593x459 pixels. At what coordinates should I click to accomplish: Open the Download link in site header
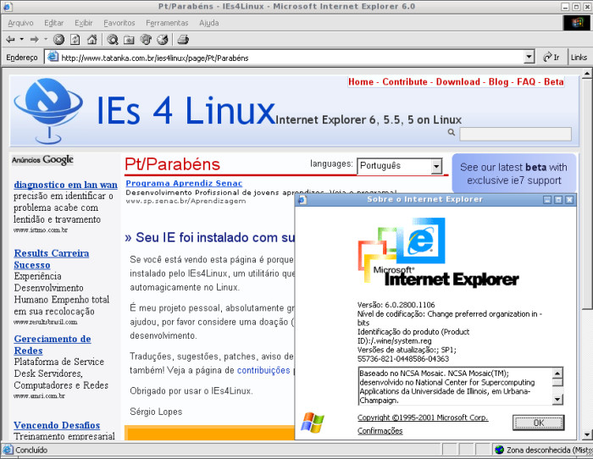pos(457,81)
